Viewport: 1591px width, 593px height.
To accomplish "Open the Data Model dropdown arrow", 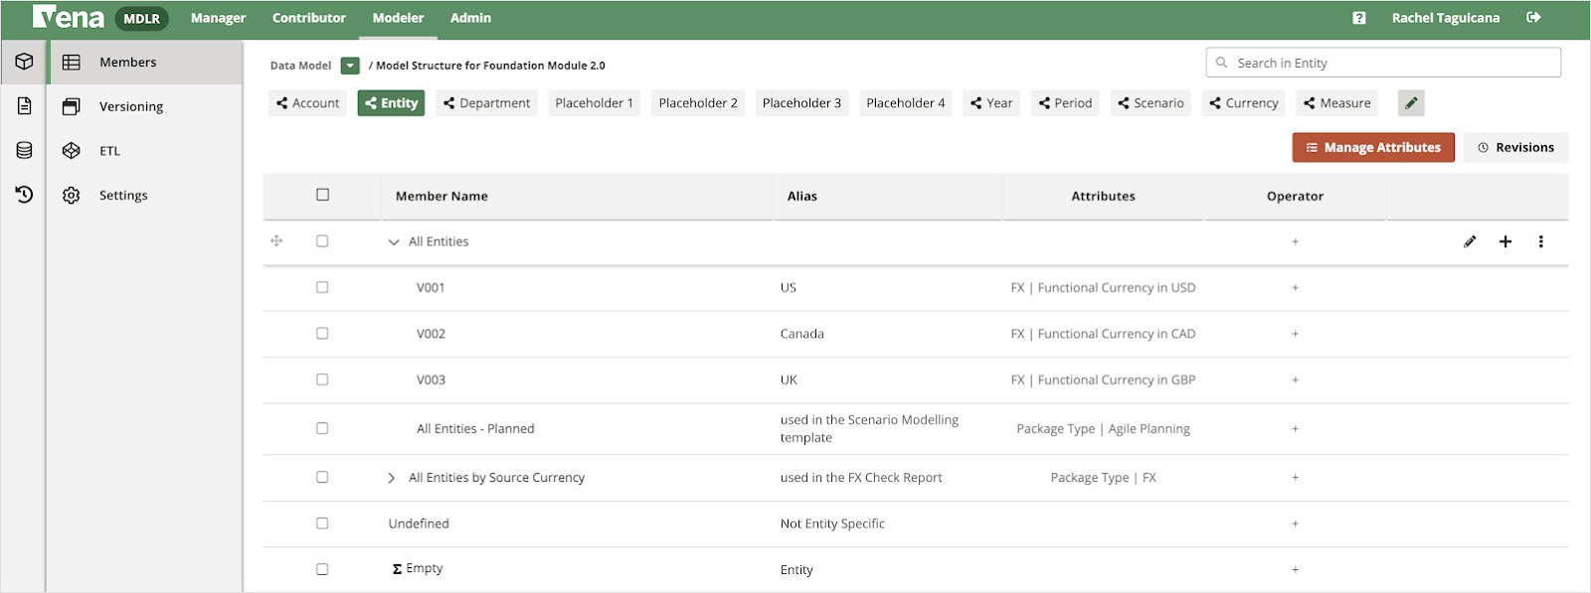I will pyautogui.click(x=350, y=66).
